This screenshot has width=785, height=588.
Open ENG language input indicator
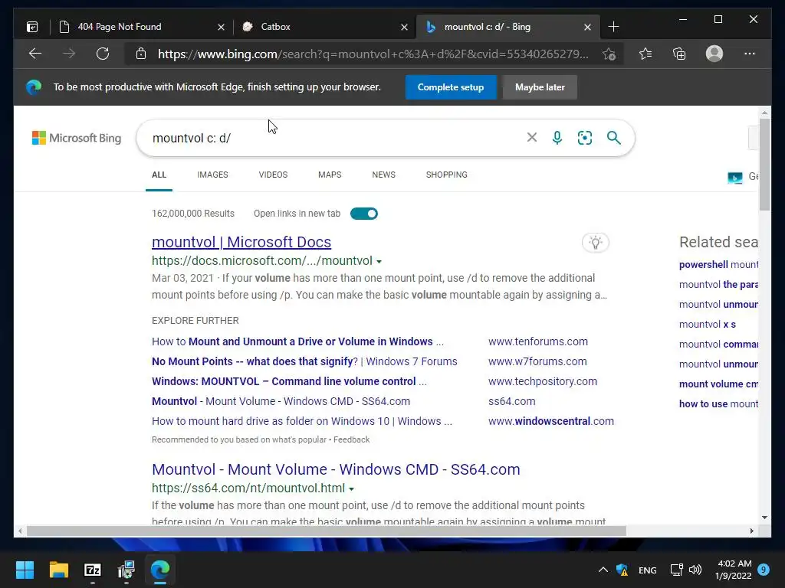pos(647,570)
